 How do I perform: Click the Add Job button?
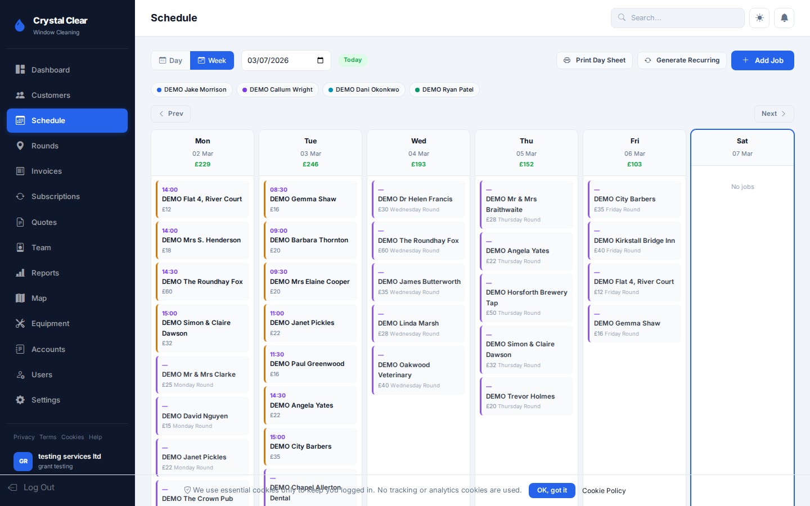click(x=763, y=60)
